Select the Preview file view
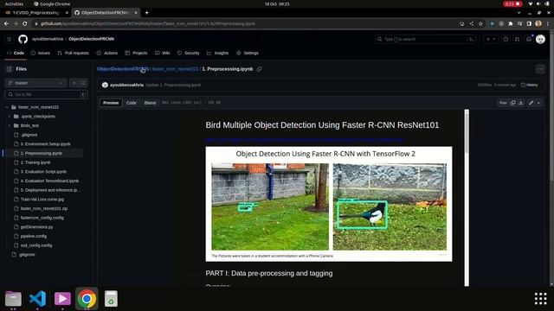This screenshot has height=311, width=554. click(x=111, y=103)
